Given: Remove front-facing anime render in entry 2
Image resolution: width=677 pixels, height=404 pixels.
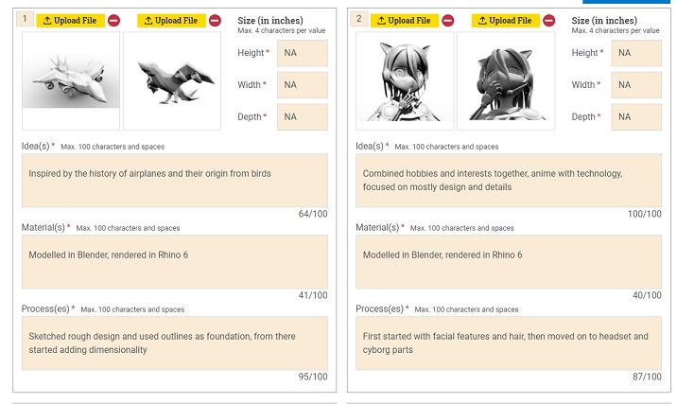Looking at the screenshot, I should (x=448, y=20).
